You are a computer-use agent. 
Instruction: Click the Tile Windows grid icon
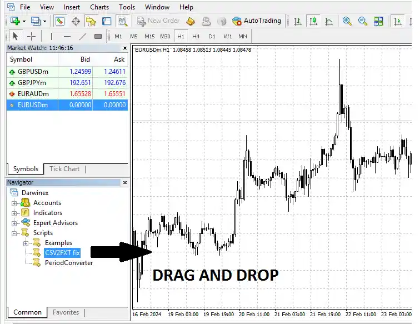coord(378,21)
